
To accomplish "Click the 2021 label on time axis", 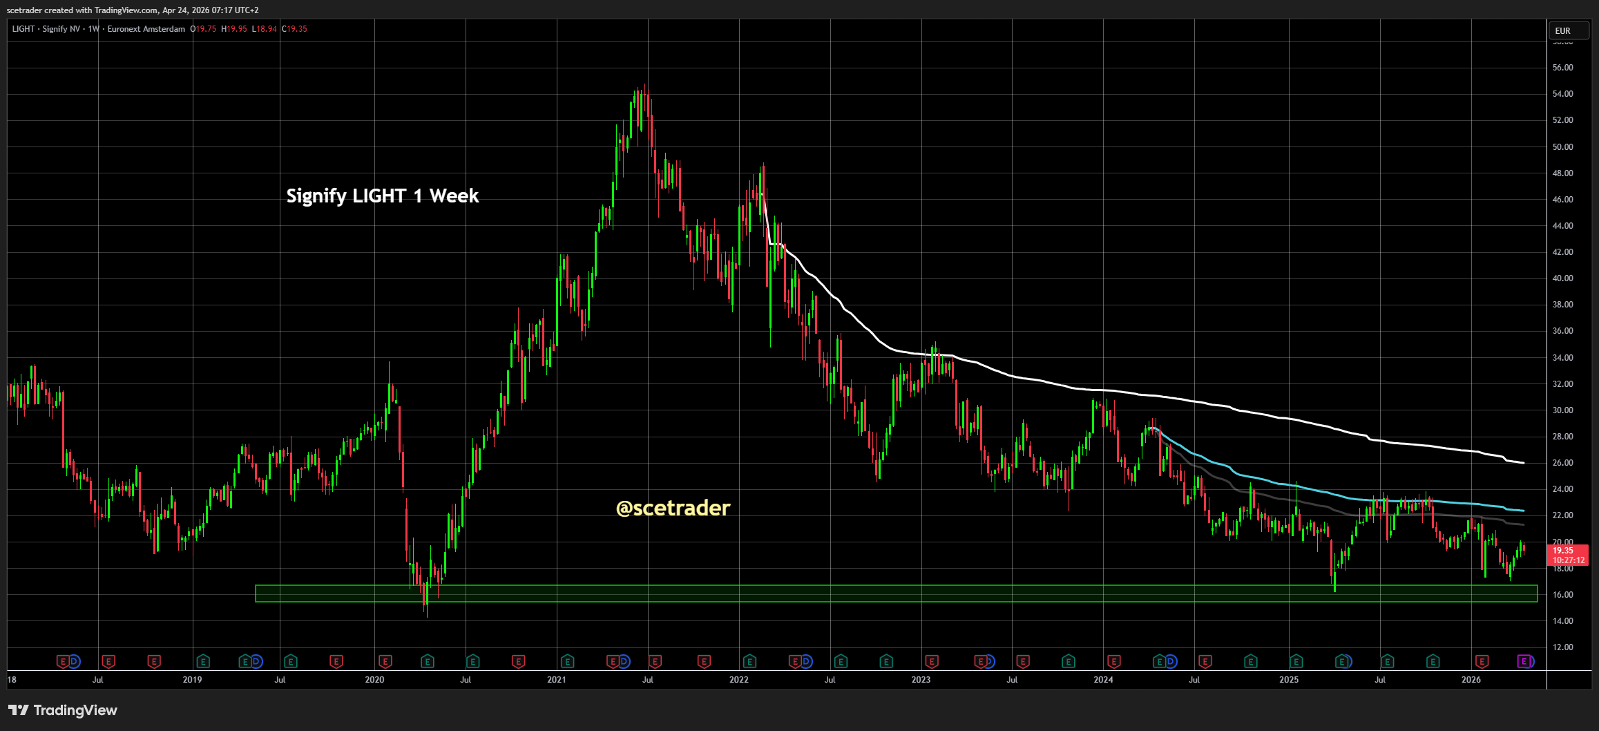I will click(x=557, y=680).
